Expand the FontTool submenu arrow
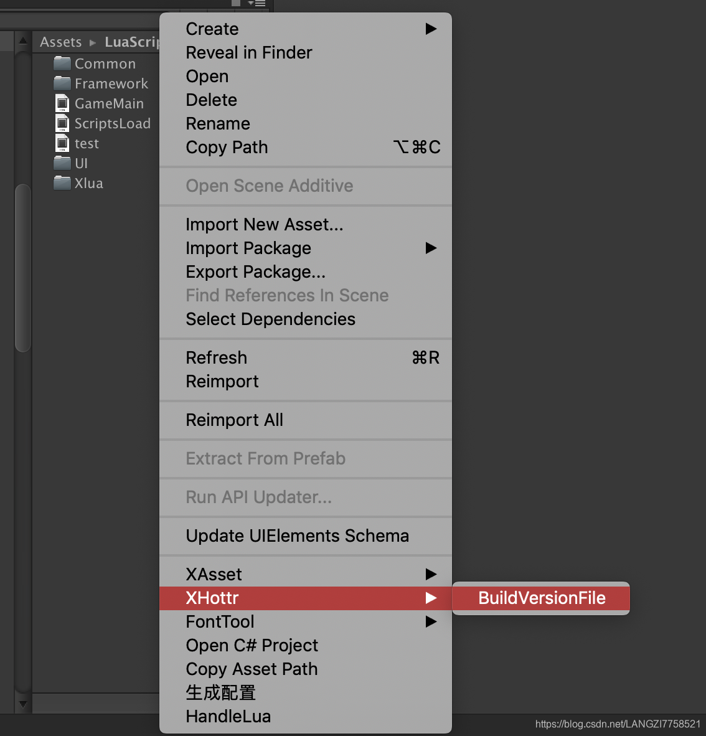This screenshot has height=736, width=706. [431, 621]
